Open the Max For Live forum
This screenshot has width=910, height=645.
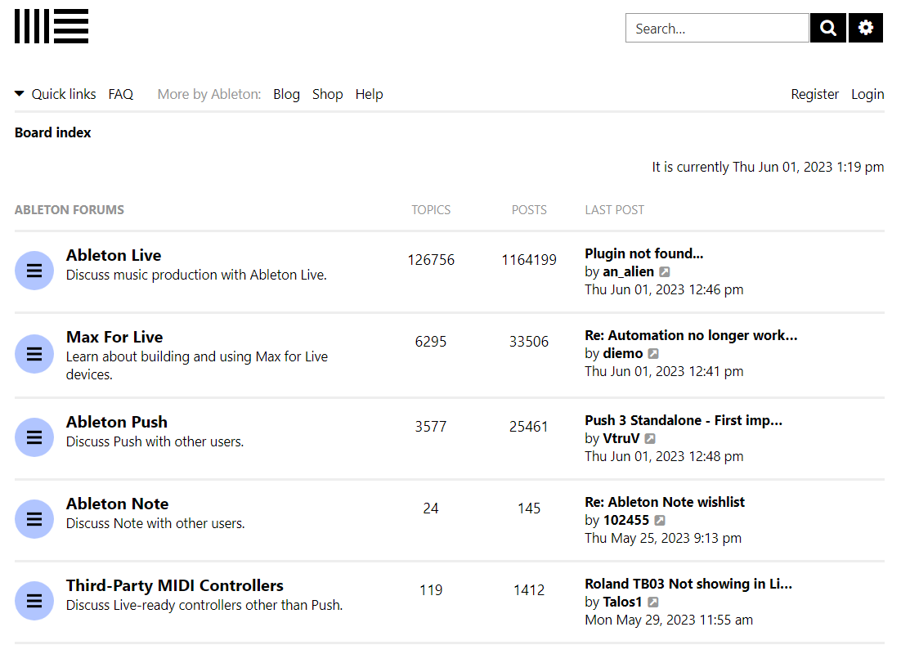coord(114,337)
